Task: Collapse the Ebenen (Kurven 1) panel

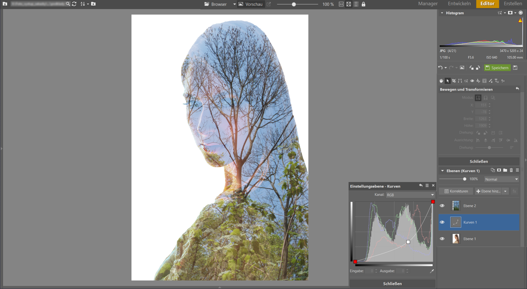Action: (442, 171)
